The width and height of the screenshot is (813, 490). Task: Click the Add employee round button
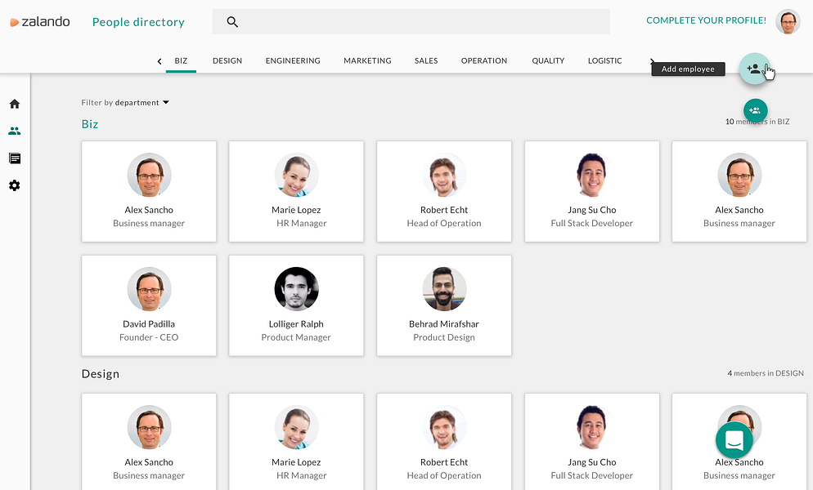pyautogui.click(x=754, y=69)
